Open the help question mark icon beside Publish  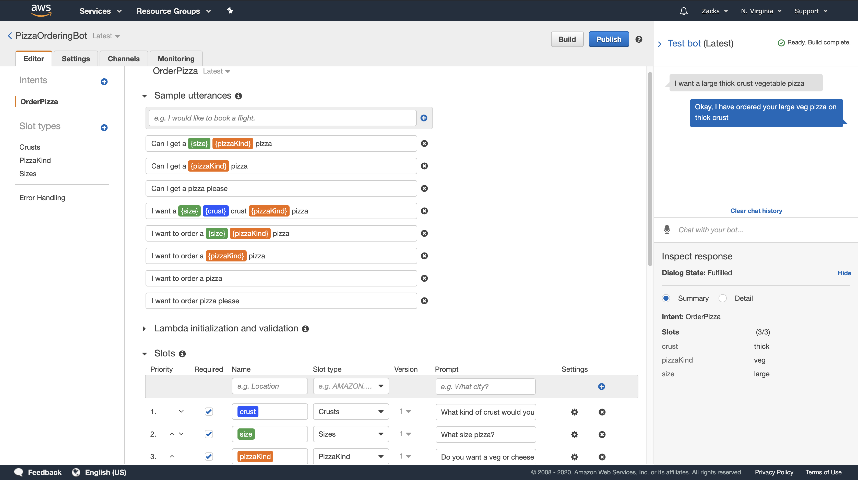click(x=638, y=39)
